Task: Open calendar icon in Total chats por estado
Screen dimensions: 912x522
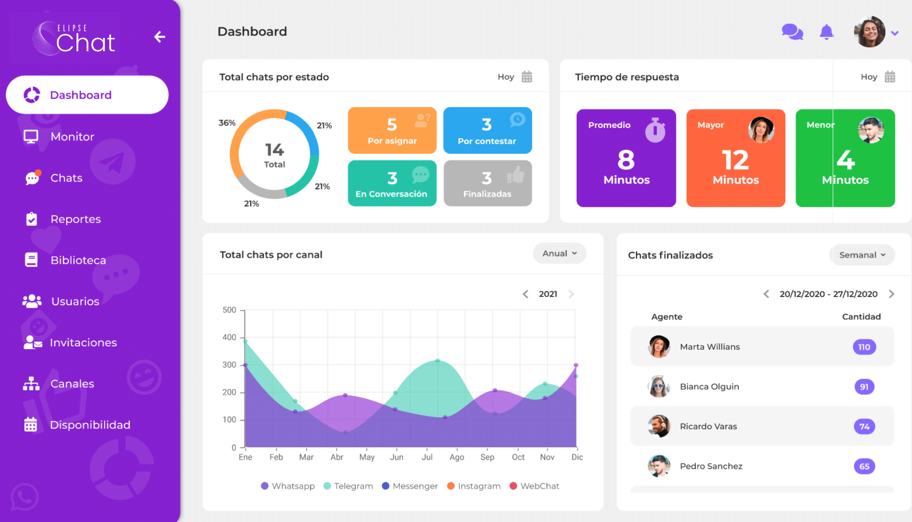Action: [526, 77]
